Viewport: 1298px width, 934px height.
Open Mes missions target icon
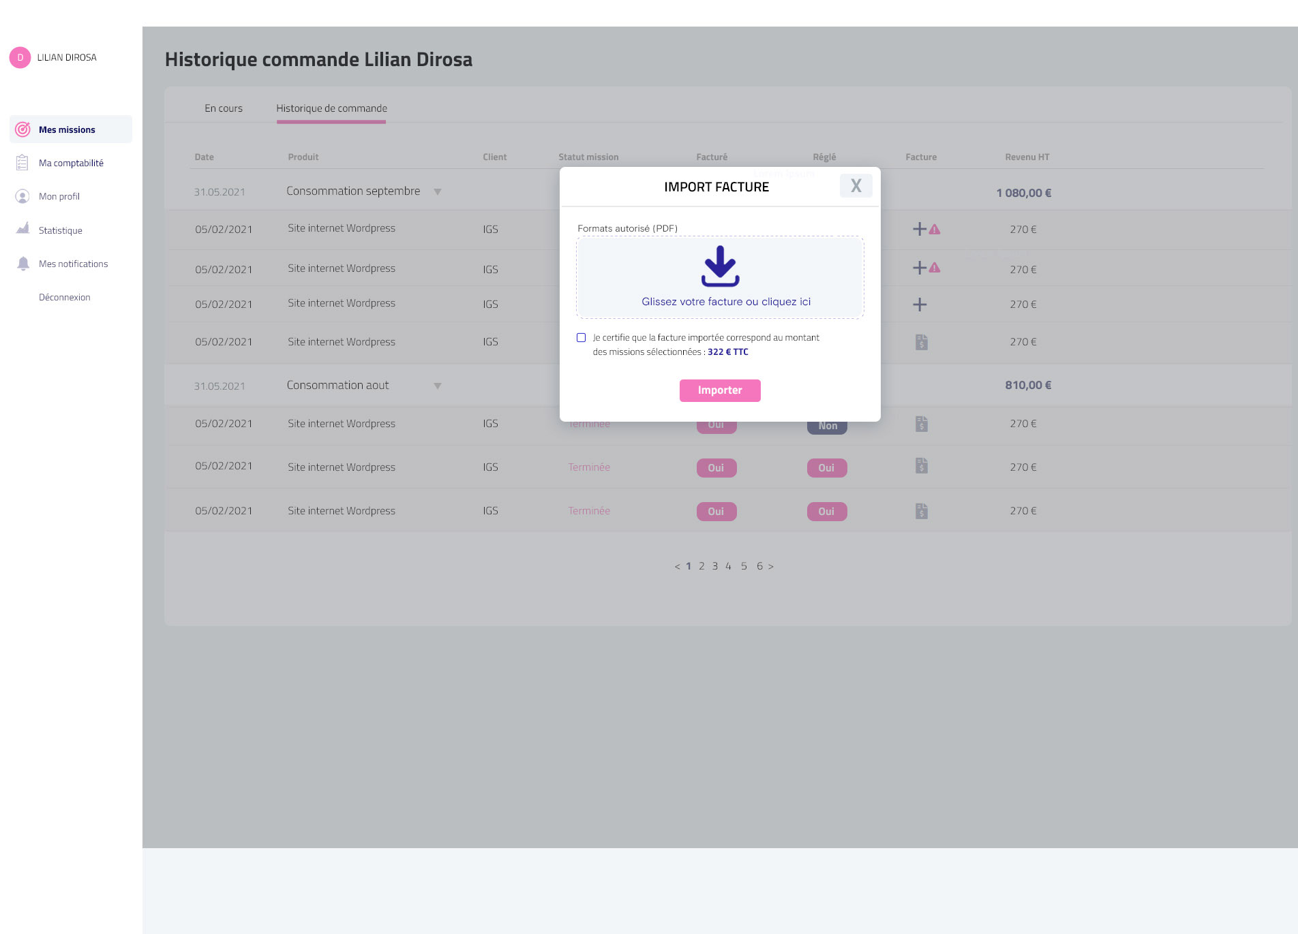pyautogui.click(x=22, y=129)
